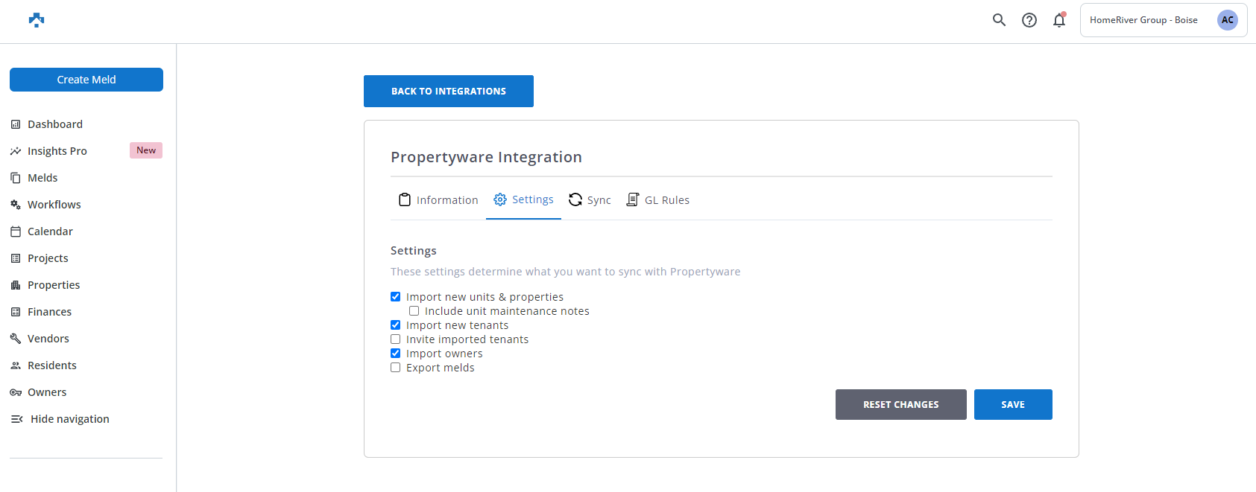Open the help question mark icon

pyautogui.click(x=1029, y=20)
